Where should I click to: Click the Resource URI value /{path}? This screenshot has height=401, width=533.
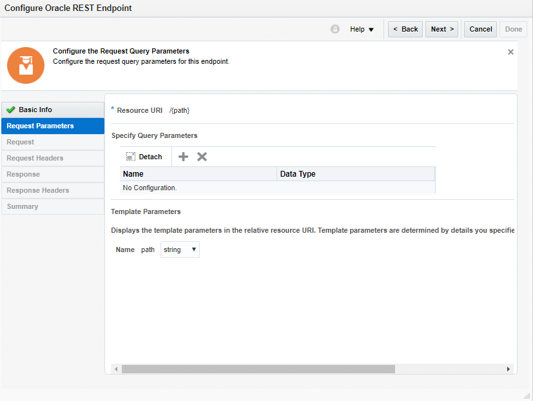pyautogui.click(x=179, y=110)
